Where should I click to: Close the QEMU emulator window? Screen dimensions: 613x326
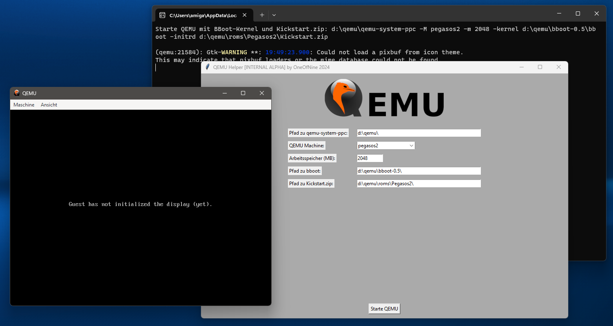click(262, 93)
